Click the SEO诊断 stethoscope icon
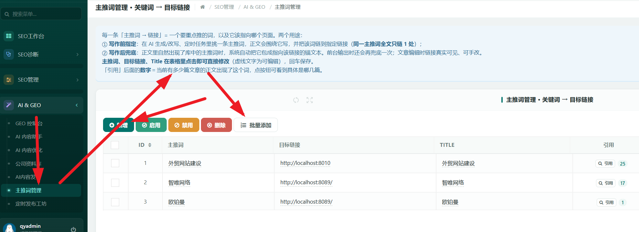 [x=9, y=54]
